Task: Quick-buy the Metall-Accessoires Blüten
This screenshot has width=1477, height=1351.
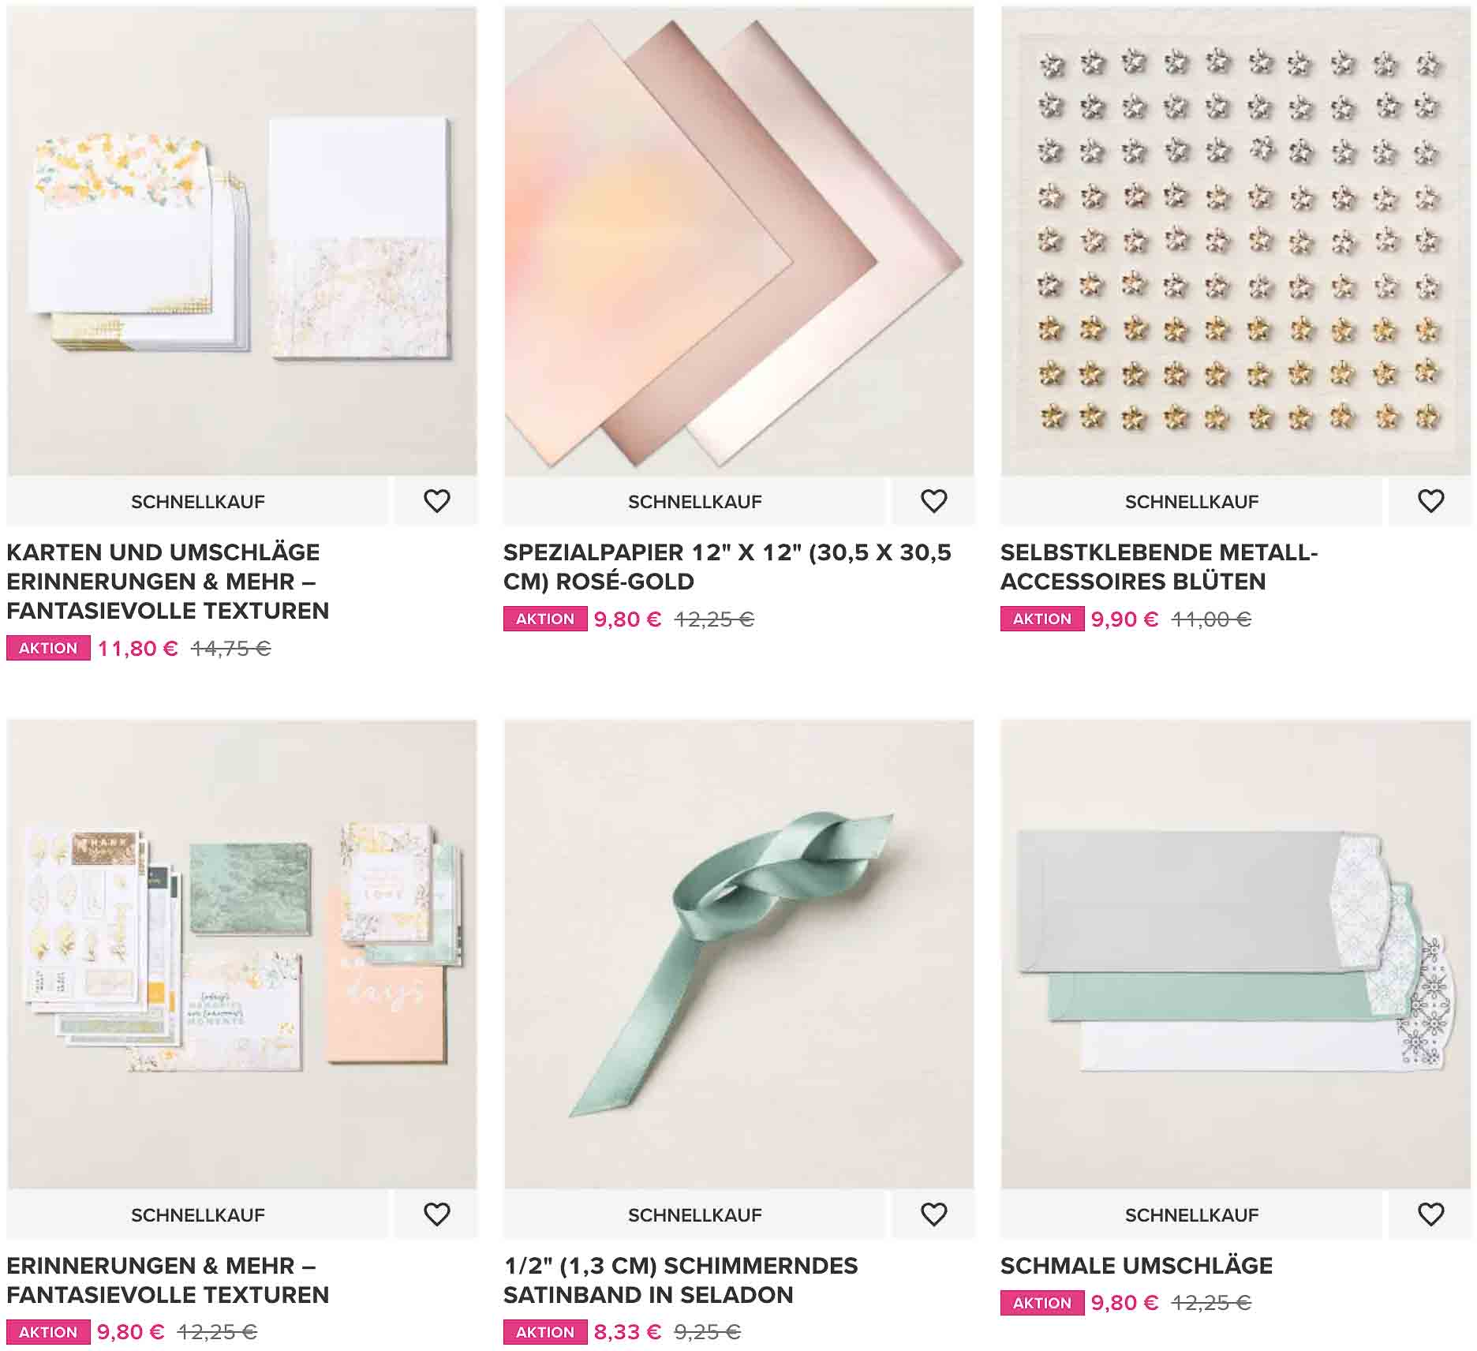Action: pos(1192,502)
